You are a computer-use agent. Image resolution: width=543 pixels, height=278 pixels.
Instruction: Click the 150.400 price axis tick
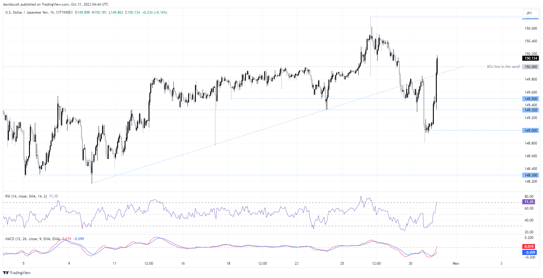pos(531,41)
